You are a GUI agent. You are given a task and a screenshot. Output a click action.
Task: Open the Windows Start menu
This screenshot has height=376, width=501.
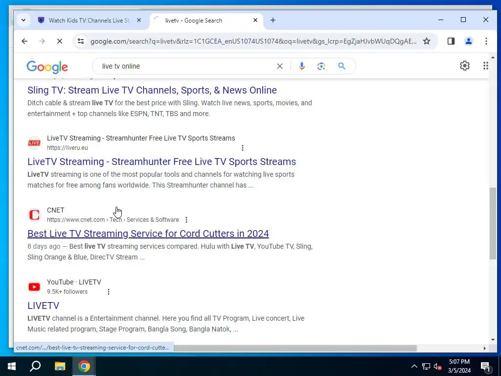click(12, 366)
